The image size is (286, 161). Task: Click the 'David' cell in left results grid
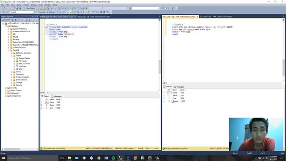(x=52, y=102)
